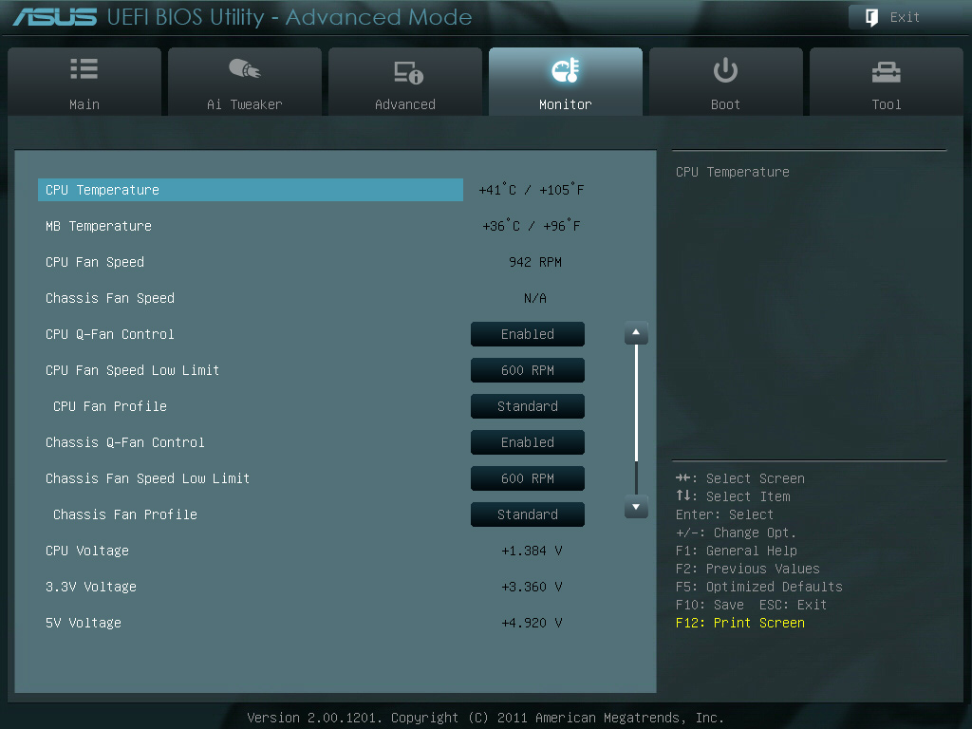Toggle CPU Q-Fan Control Enabled option
Image resolution: width=972 pixels, height=729 pixels.
[527, 334]
